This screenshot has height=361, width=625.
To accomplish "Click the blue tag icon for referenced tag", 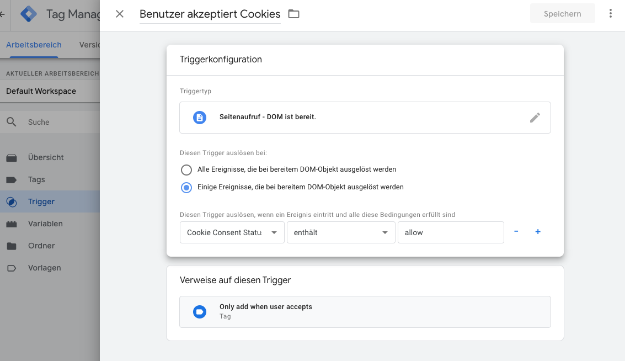I will (x=199, y=312).
